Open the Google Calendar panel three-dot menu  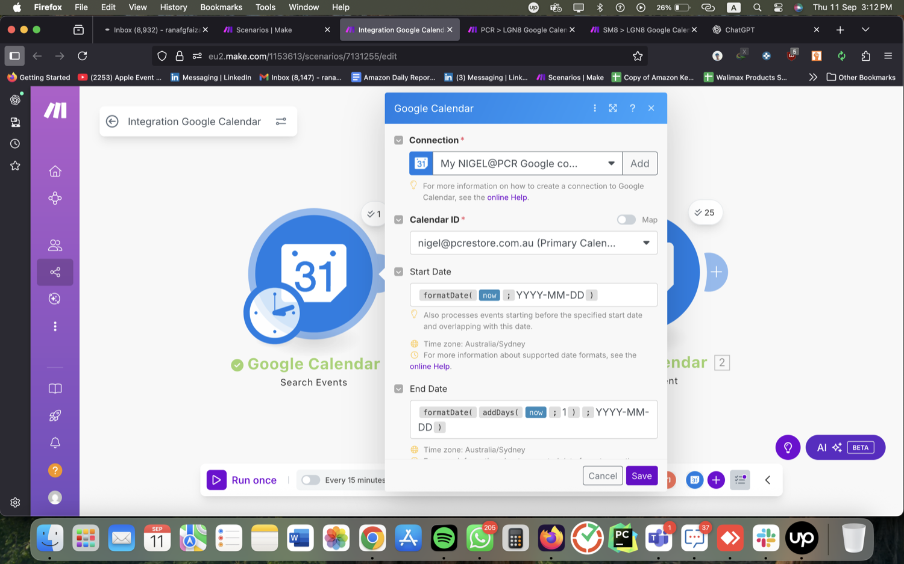tap(595, 108)
